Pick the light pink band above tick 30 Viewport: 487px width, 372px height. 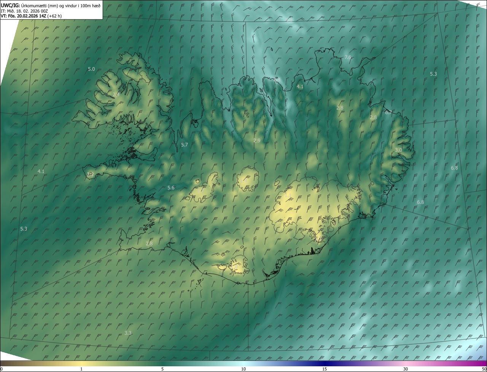pos(406,364)
